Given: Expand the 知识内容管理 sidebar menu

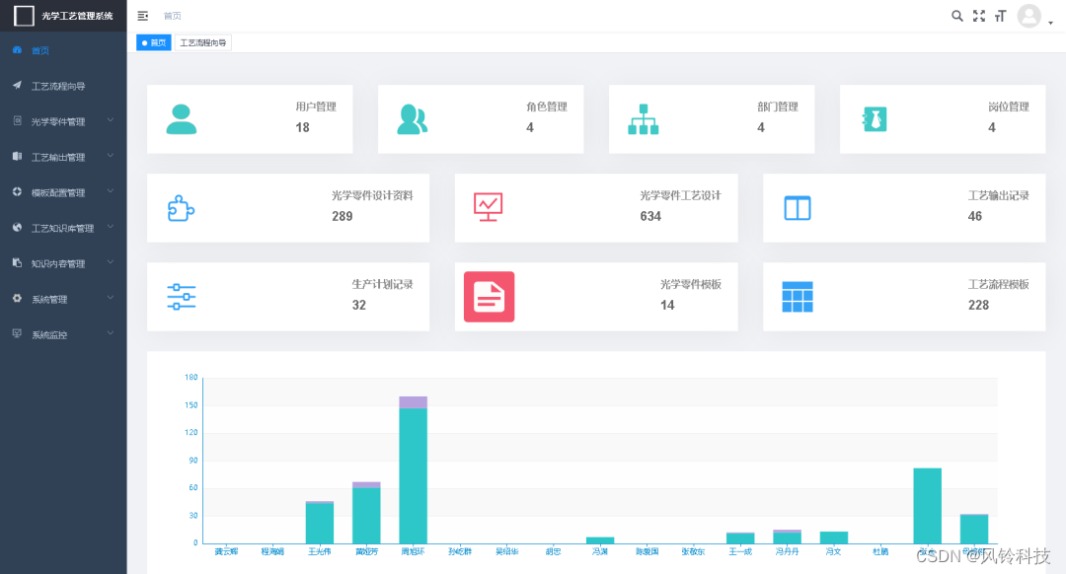Looking at the screenshot, I should pos(63,263).
